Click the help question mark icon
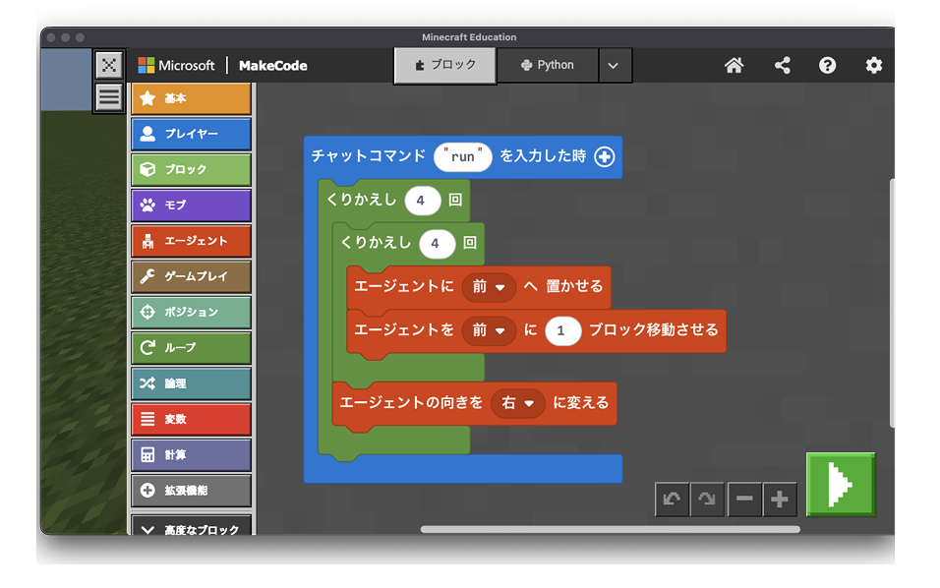This screenshot has width=940, height=588. (x=827, y=65)
